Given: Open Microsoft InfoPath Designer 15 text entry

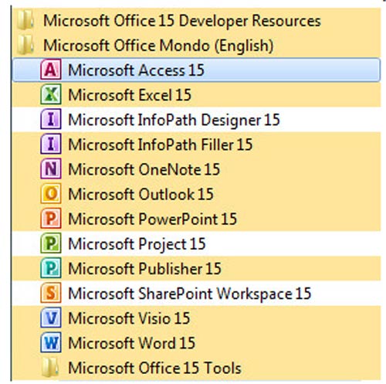Looking at the screenshot, I should [174, 120].
